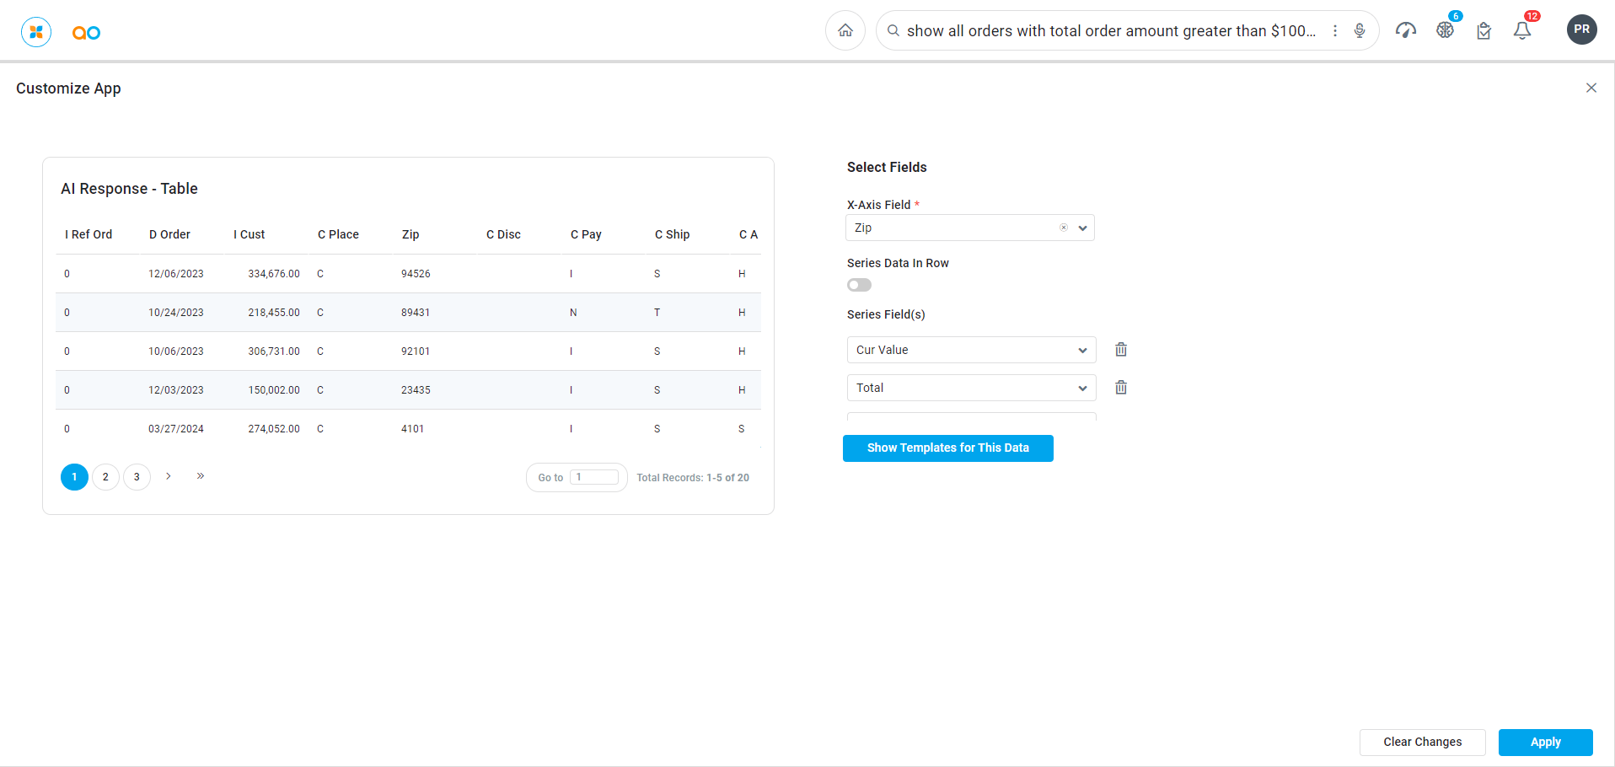Screen dimensions: 1615x767
Task: Open the clipboard tasks icon
Action: coord(1484,31)
